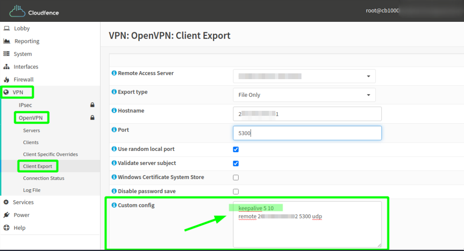Image resolution: width=464 pixels, height=251 pixels.
Task: Uncheck Use random local port
Action: tap(236, 149)
